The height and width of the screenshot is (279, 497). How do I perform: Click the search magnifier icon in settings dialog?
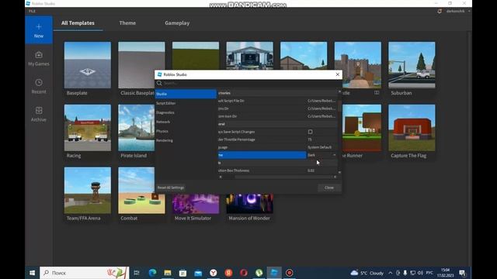pyautogui.click(x=159, y=83)
